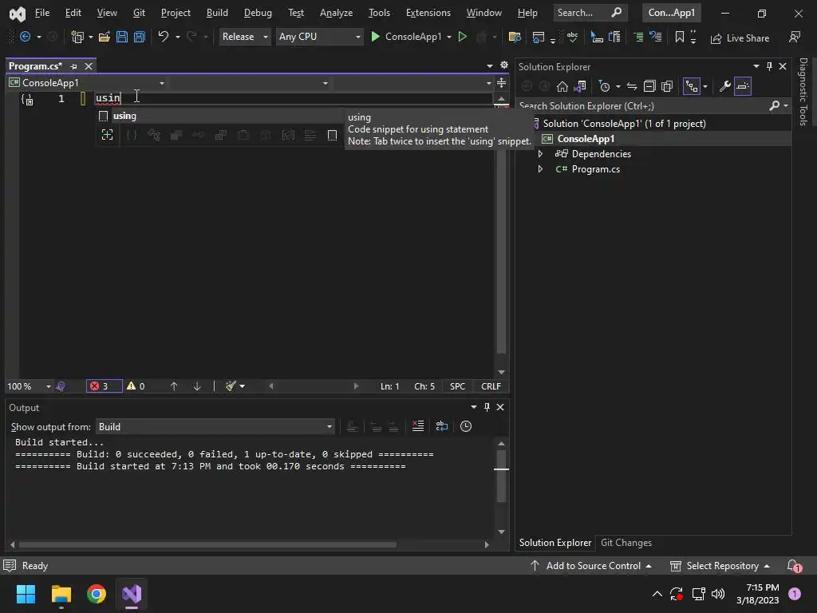Screen dimensions: 817x613
Task: Expand the Program.cs node in Solution Explorer
Action: pos(540,169)
